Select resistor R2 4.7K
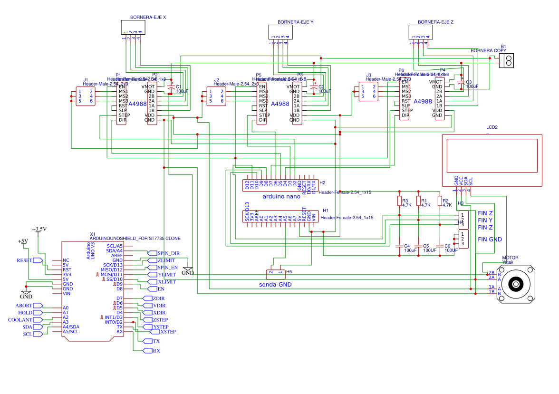 440,201
